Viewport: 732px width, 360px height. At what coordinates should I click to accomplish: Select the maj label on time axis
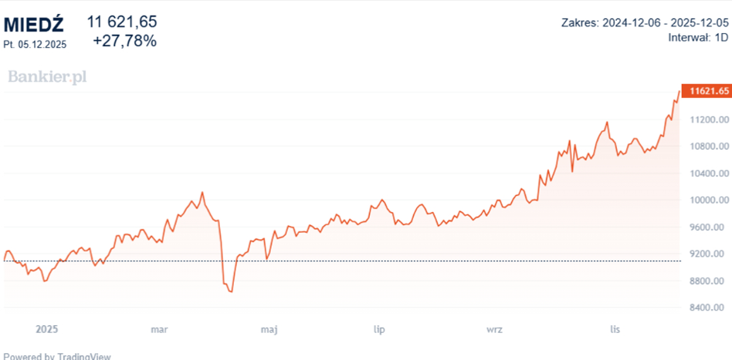pyautogui.click(x=269, y=329)
